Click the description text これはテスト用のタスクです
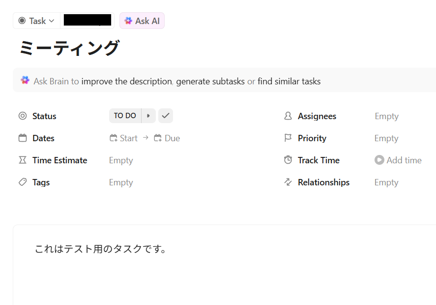The width and height of the screenshot is (436, 305). coord(101,249)
